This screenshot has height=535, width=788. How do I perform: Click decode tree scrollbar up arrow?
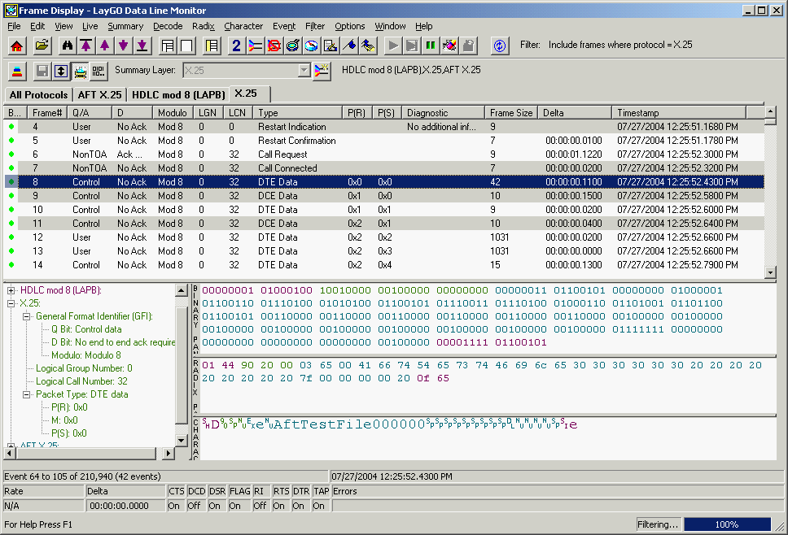tap(182, 289)
